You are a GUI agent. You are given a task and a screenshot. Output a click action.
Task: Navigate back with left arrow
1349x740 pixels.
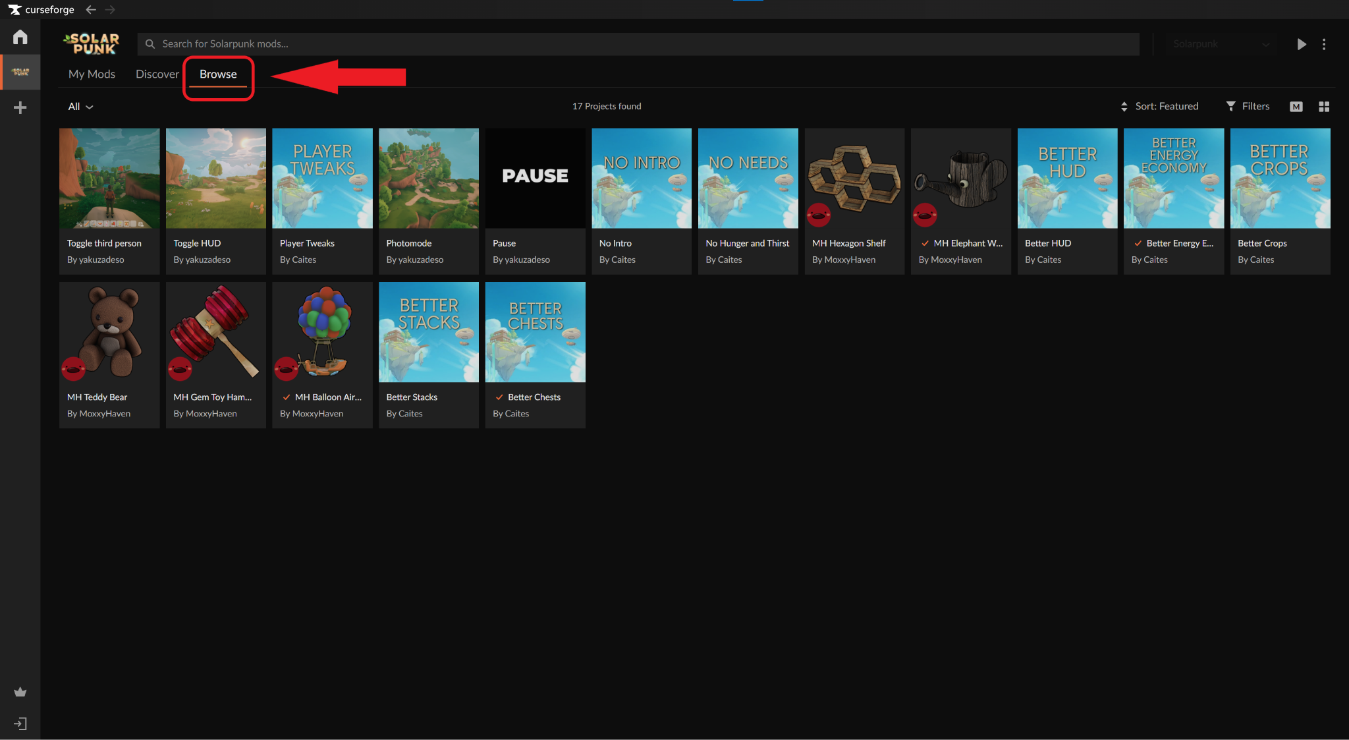pyautogui.click(x=91, y=10)
